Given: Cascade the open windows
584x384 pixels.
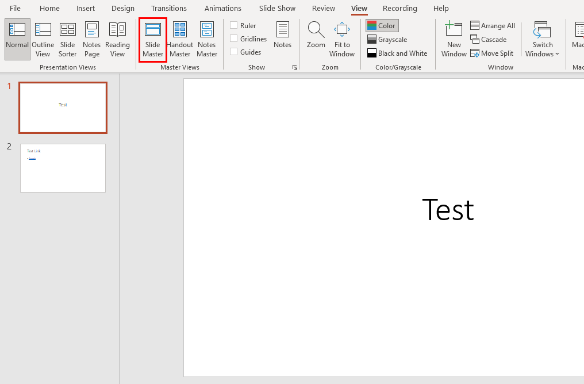Looking at the screenshot, I should pos(489,40).
